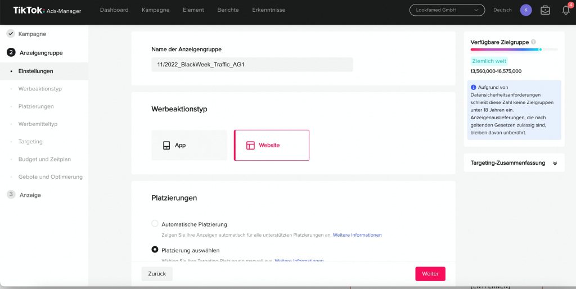Open the Deutsch language selector
This screenshot has width=576, height=289.
click(x=502, y=10)
